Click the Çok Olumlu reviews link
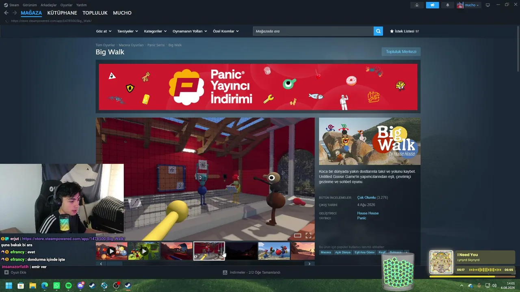 [366, 198]
